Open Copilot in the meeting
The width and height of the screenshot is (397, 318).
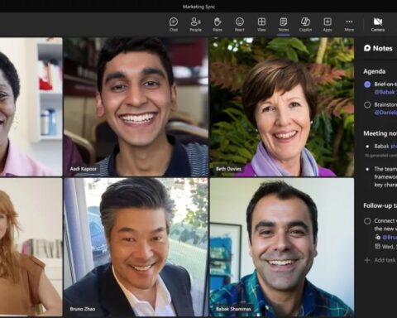(305, 24)
